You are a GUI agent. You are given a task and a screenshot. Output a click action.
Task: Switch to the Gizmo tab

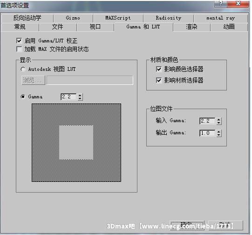pyautogui.click(x=73, y=18)
